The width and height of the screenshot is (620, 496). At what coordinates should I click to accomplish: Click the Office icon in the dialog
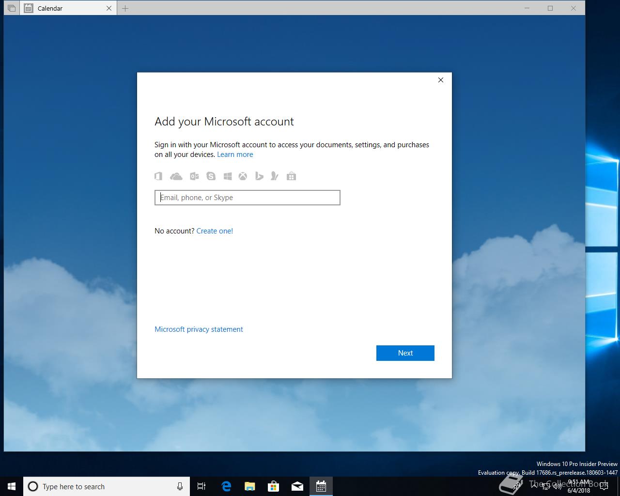(158, 176)
